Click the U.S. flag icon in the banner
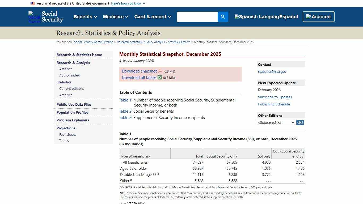Screen dimensions: 363x204 tap(32, 3)
